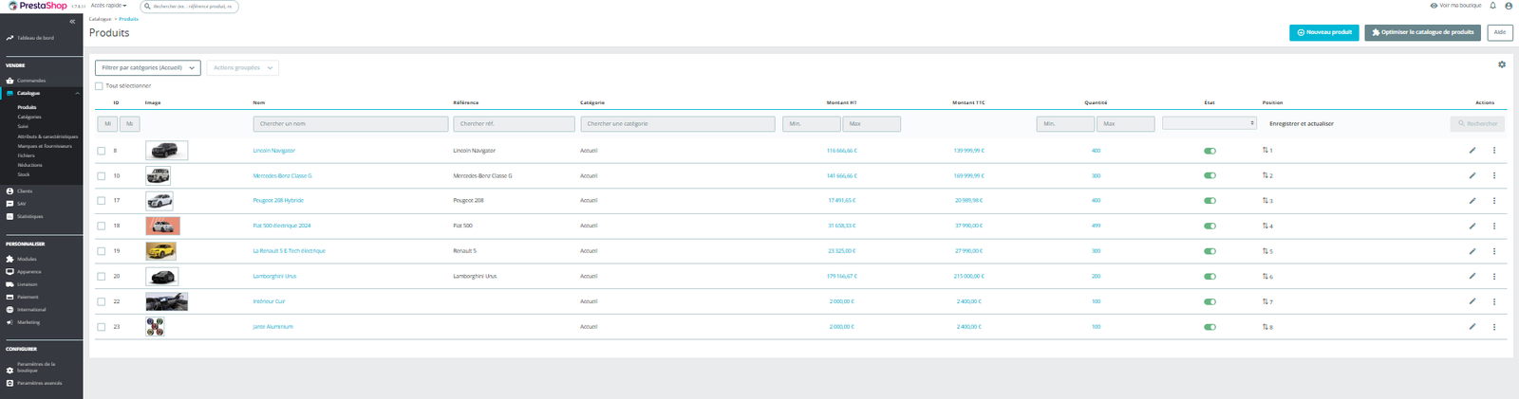Screen dimensions: 1519x399
Task: Click the Lamborghini Urus thumbnail image
Action: point(161,276)
